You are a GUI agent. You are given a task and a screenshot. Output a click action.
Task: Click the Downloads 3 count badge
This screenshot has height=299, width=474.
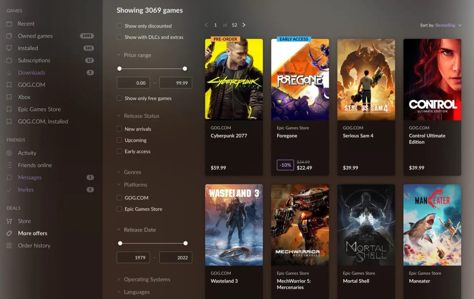(90, 73)
